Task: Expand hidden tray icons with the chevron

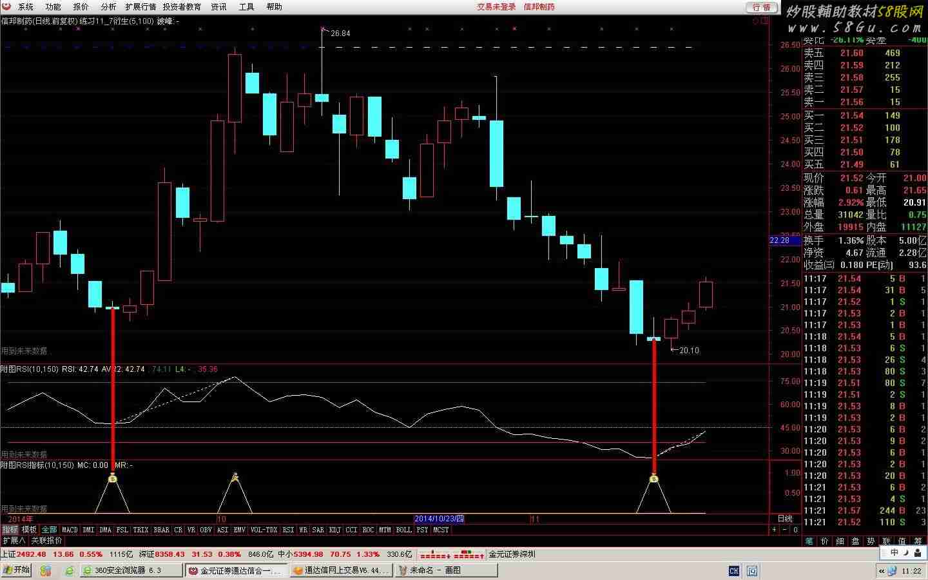Action: point(881,570)
